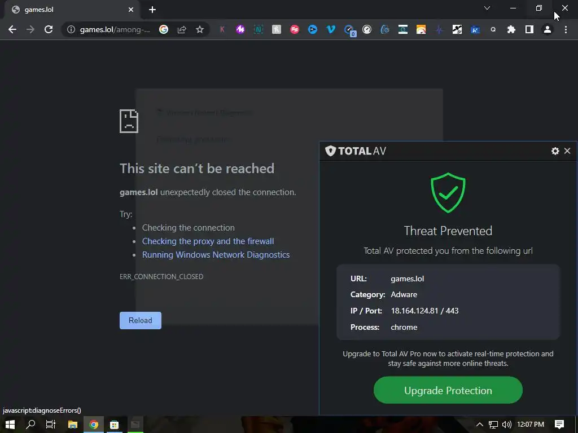Click the address bar URL field
The image size is (578, 433).
(115, 29)
